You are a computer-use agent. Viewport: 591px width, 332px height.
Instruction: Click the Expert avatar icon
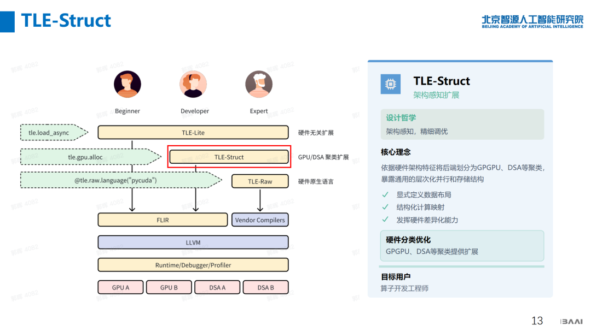[x=258, y=84]
